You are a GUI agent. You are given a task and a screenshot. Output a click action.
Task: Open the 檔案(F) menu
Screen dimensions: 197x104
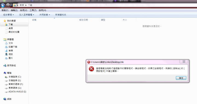coord(5,10)
